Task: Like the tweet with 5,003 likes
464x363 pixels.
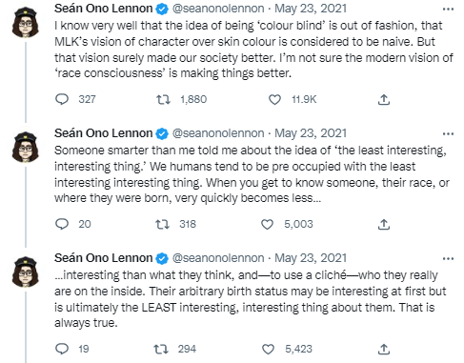Action: (x=267, y=224)
